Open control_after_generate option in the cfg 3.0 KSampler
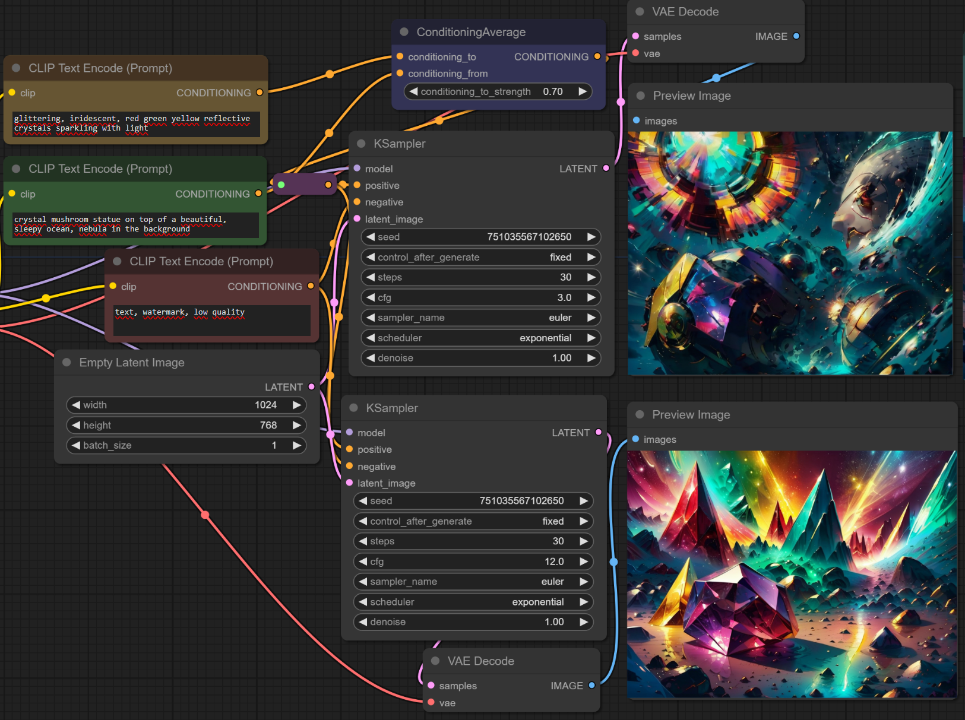This screenshot has height=720, width=965. [x=481, y=257]
